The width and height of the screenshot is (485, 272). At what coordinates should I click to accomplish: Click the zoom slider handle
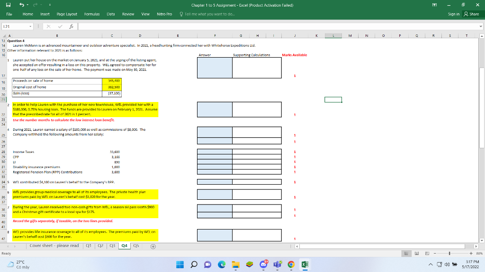click(449, 254)
